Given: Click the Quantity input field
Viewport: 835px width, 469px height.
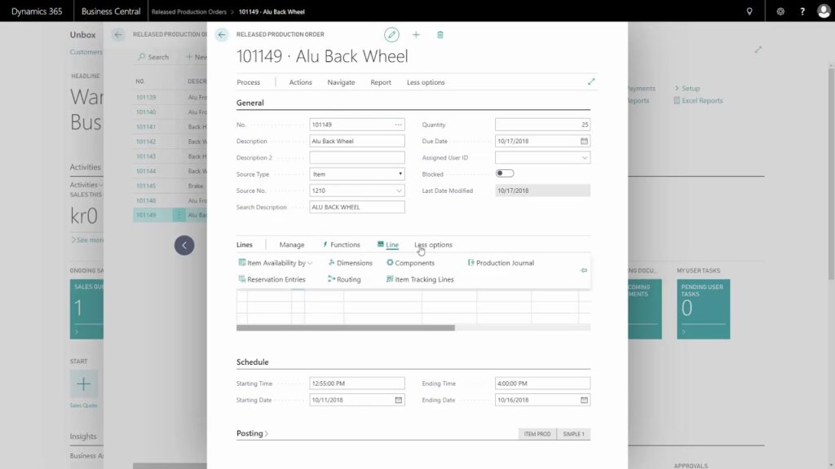Looking at the screenshot, I should (x=542, y=125).
